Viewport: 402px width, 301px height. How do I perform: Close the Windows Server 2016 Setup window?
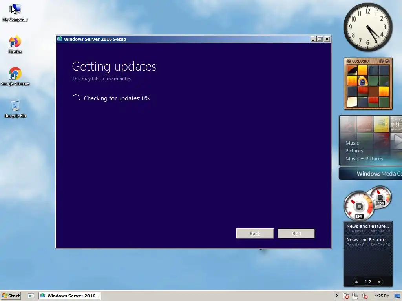point(327,39)
